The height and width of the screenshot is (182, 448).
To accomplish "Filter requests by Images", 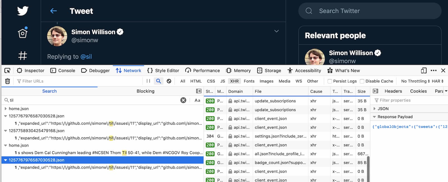I will tap(267, 81).
